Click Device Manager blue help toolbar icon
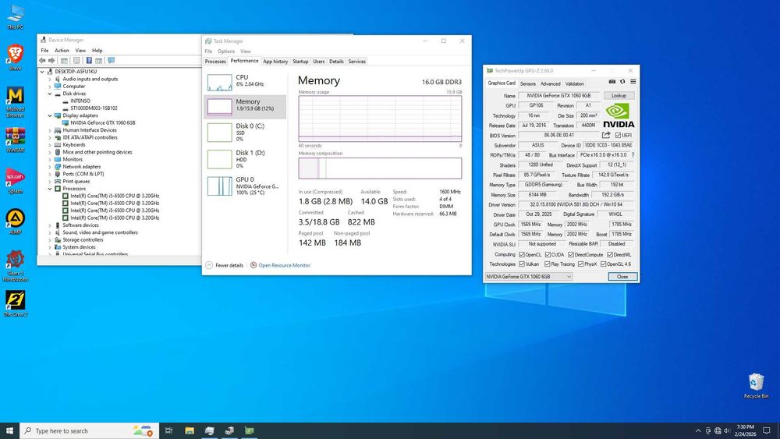The height and width of the screenshot is (439, 780). [89, 61]
